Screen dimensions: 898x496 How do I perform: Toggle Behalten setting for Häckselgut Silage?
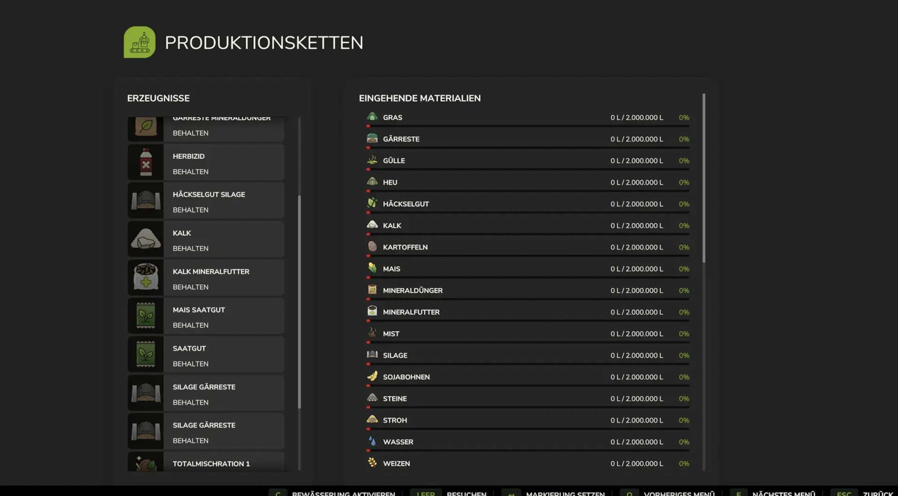click(190, 210)
